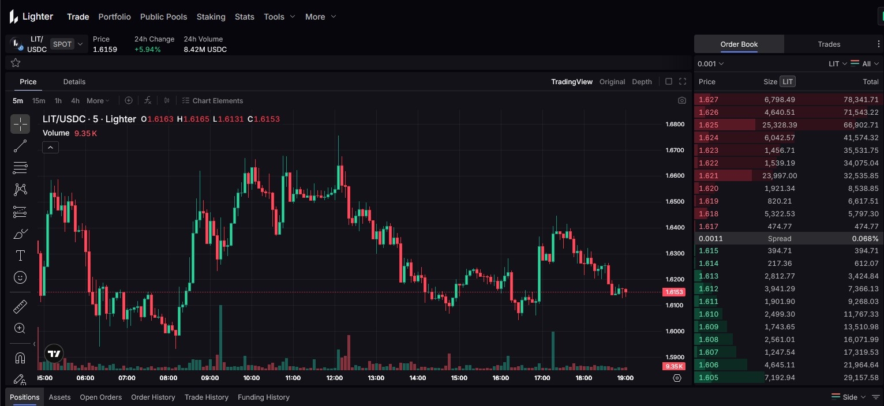Choose the brush drawing tool
Image resolution: width=884 pixels, height=406 pixels.
(x=20, y=234)
